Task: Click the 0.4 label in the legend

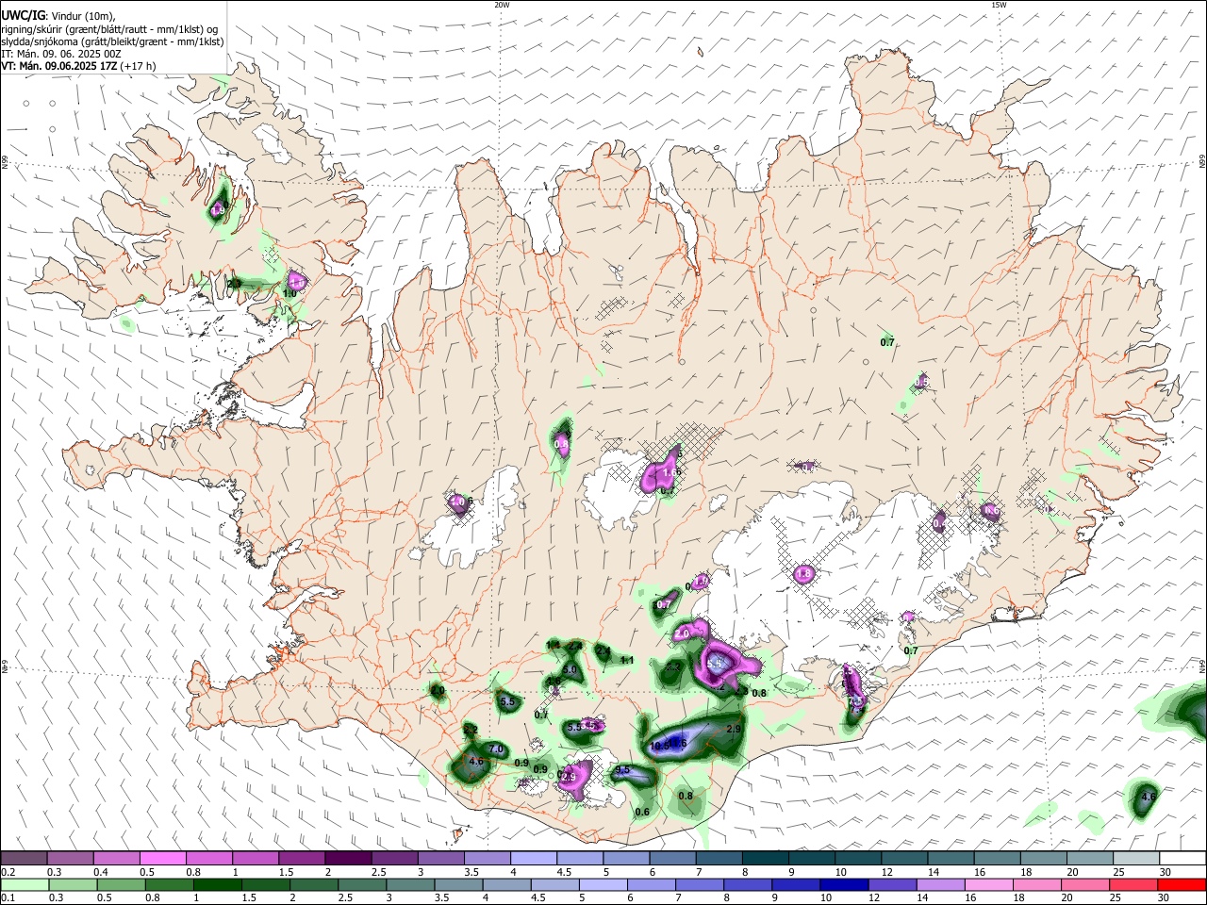Action: click(x=101, y=872)
